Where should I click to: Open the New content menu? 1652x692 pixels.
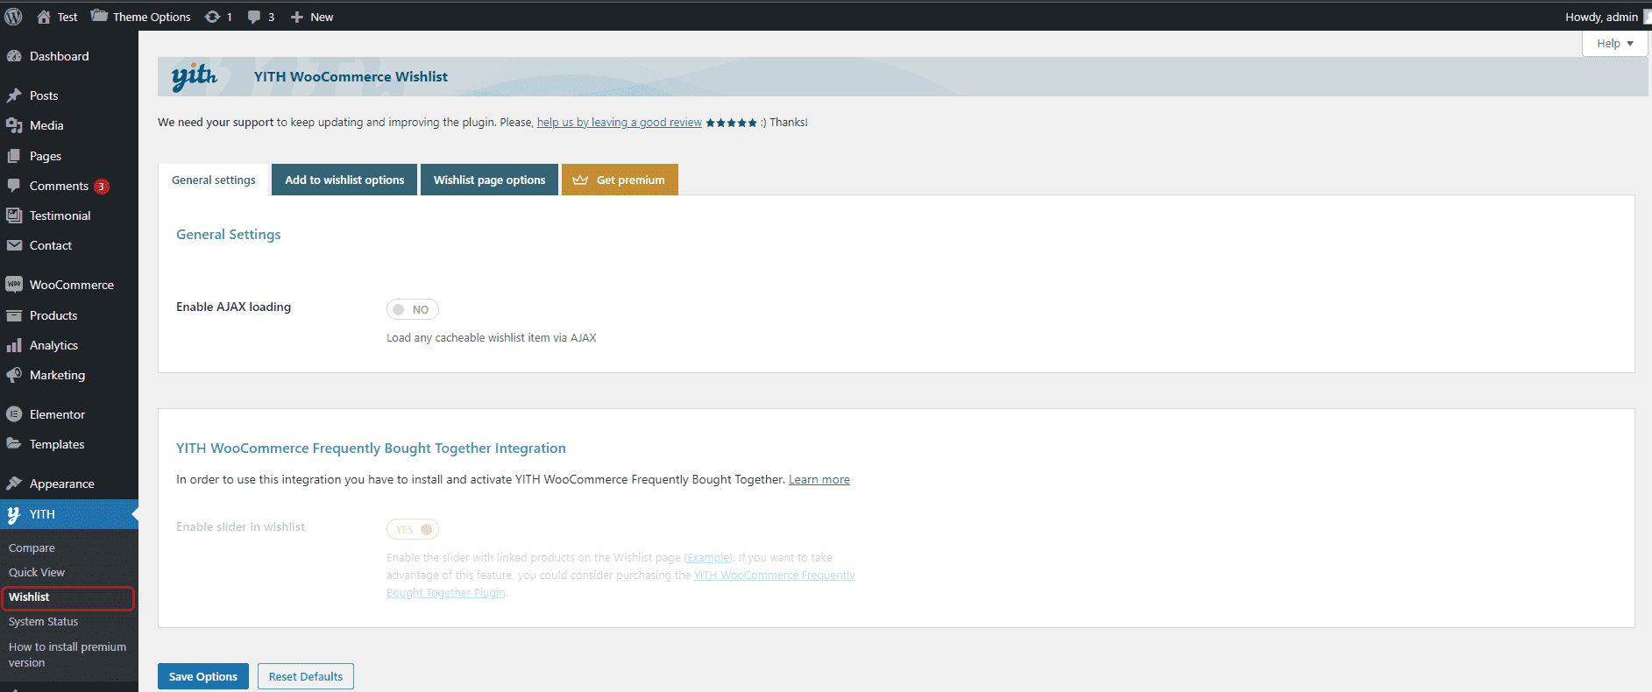(312, 17)
